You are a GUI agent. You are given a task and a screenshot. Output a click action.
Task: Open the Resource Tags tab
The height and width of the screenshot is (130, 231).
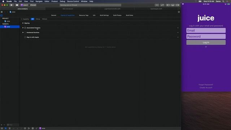coord(84,15)
